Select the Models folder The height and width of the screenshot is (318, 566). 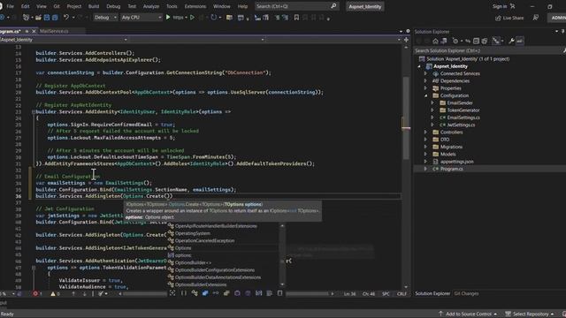click(447, 155)
